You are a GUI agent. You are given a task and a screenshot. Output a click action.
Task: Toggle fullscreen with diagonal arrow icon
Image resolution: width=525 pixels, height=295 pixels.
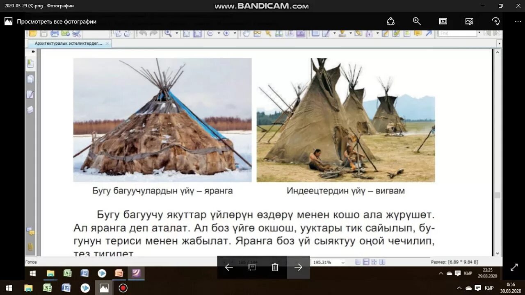click(x=514, y=267)
